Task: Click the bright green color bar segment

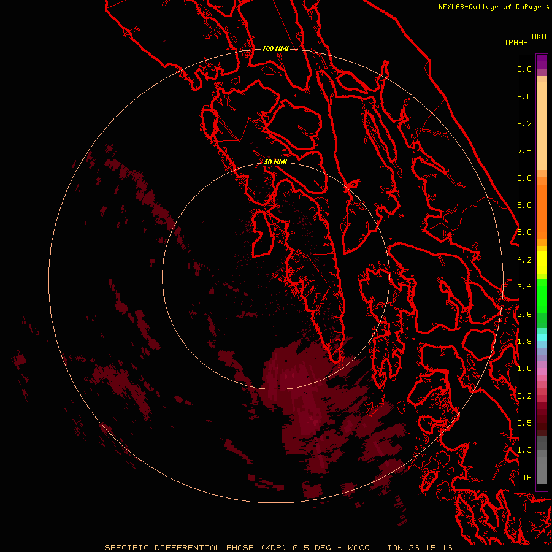Action: [x=542, y=296]
